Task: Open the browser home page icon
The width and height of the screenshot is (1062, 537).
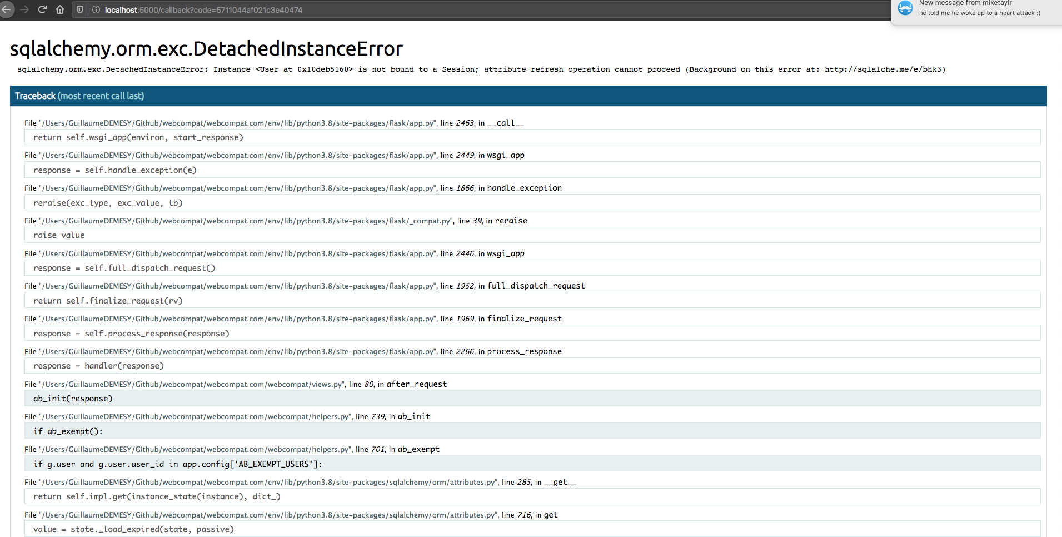Action: [60, 9]
